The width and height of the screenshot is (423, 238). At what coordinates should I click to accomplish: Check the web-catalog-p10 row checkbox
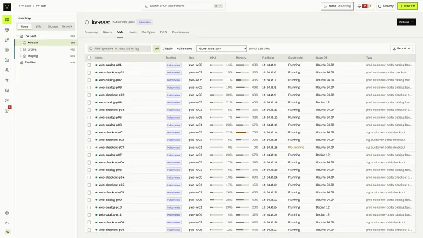pyautogui.click(x=89, y=207)
